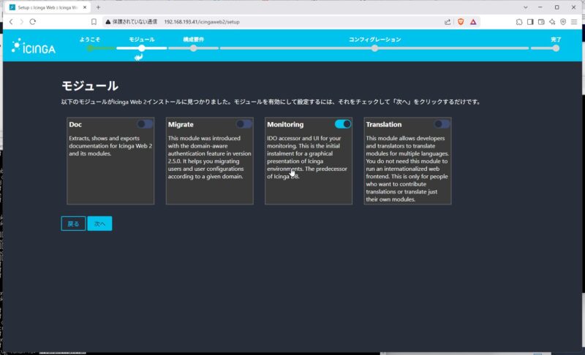
Task: Click the モジュール page heading
Action: click(x=90, y=86)
